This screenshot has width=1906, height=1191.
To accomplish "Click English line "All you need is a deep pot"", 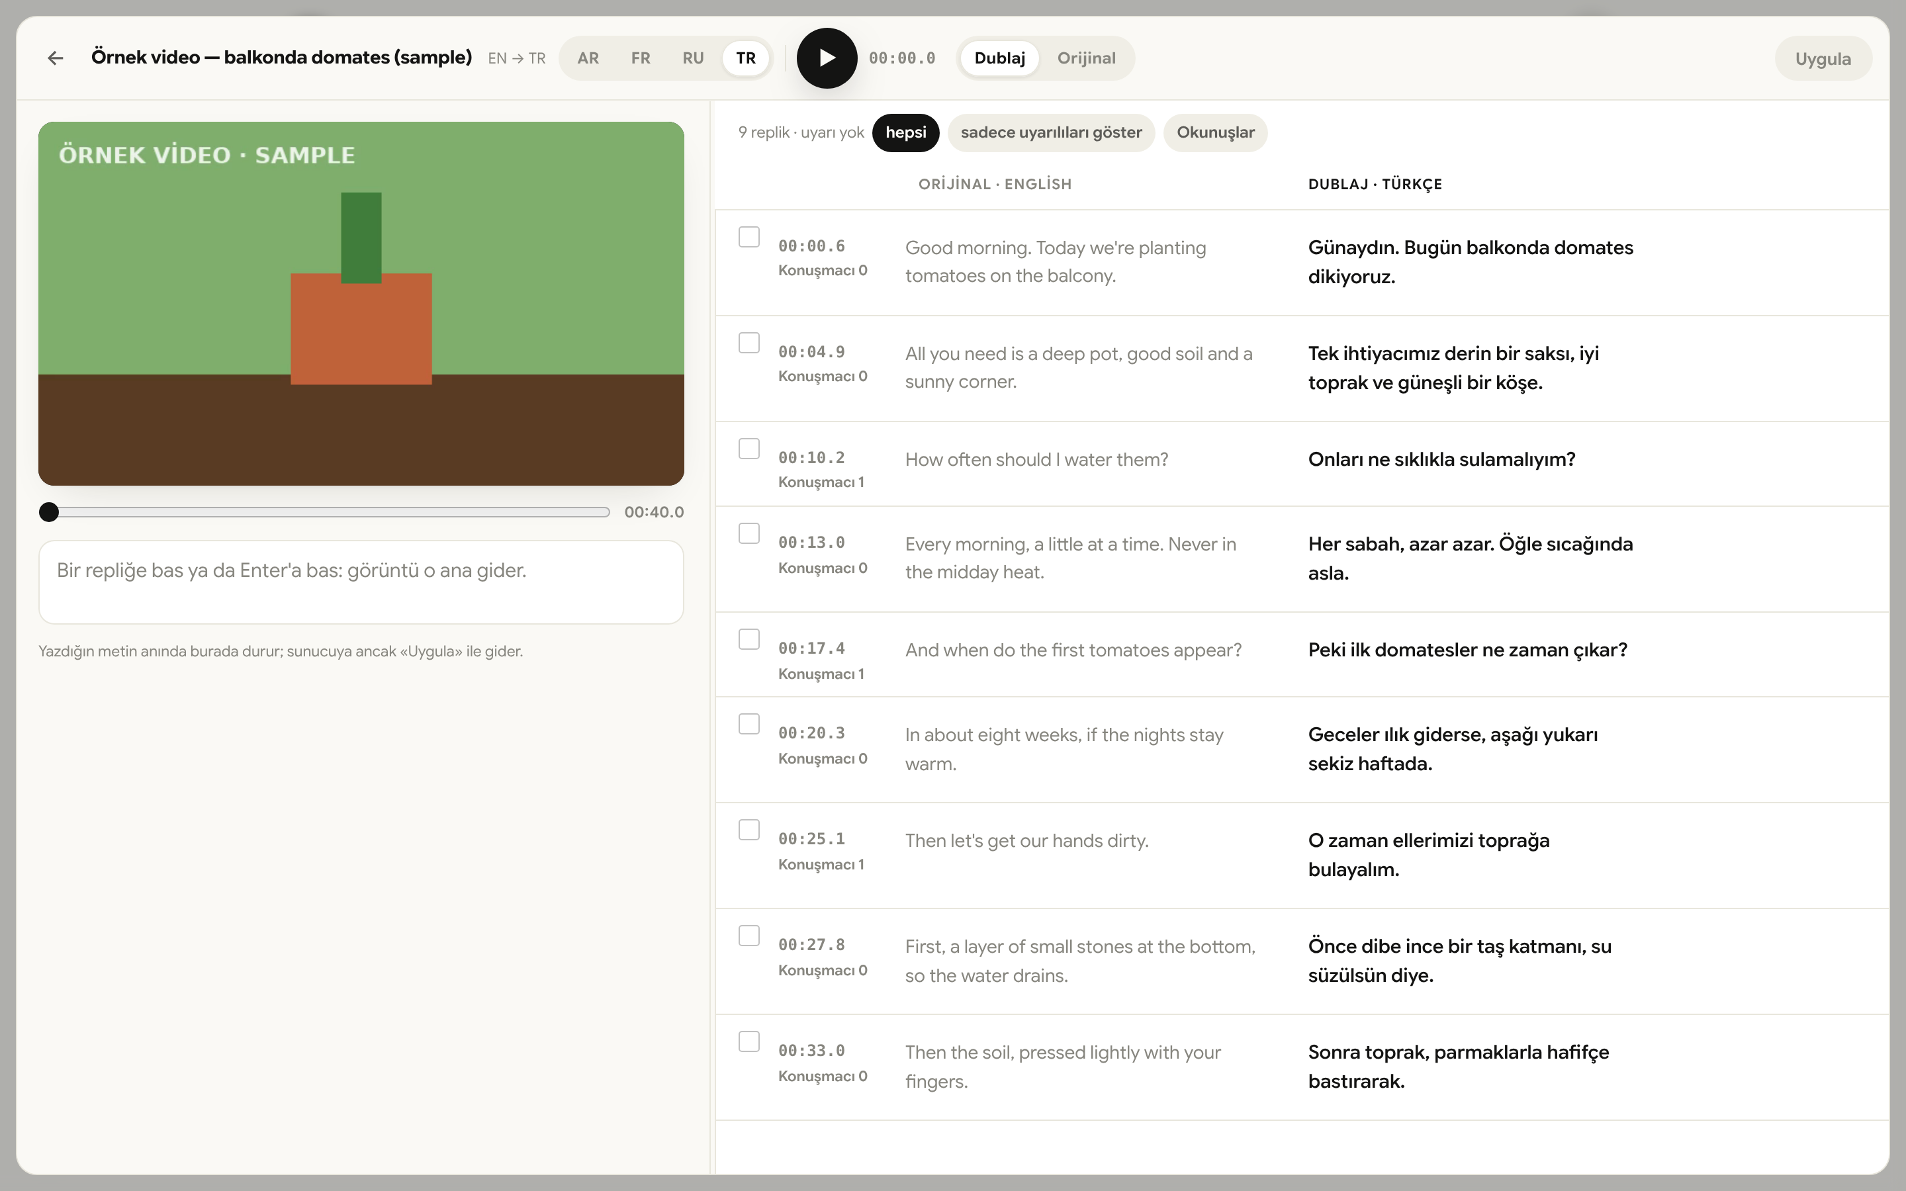I will click(x=1079, y=368).
